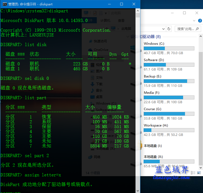Click the 'list part' command line
203x193 pixels.
point(23,98)
